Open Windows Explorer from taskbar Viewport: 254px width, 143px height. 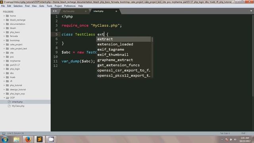click(x=16, y=139)
